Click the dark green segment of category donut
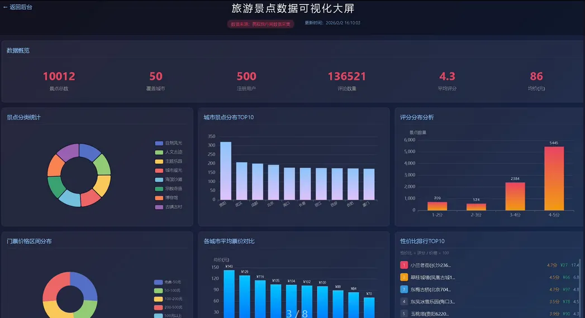Viewport: 585px width, 318px height. tap(56, 186)
